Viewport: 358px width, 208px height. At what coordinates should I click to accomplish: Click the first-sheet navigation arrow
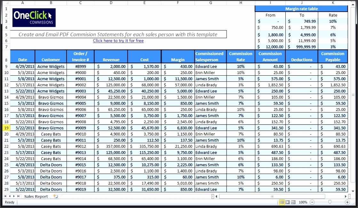5,196
